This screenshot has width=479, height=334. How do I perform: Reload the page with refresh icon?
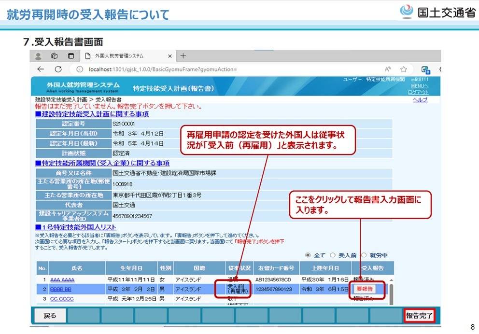(58, 69)
